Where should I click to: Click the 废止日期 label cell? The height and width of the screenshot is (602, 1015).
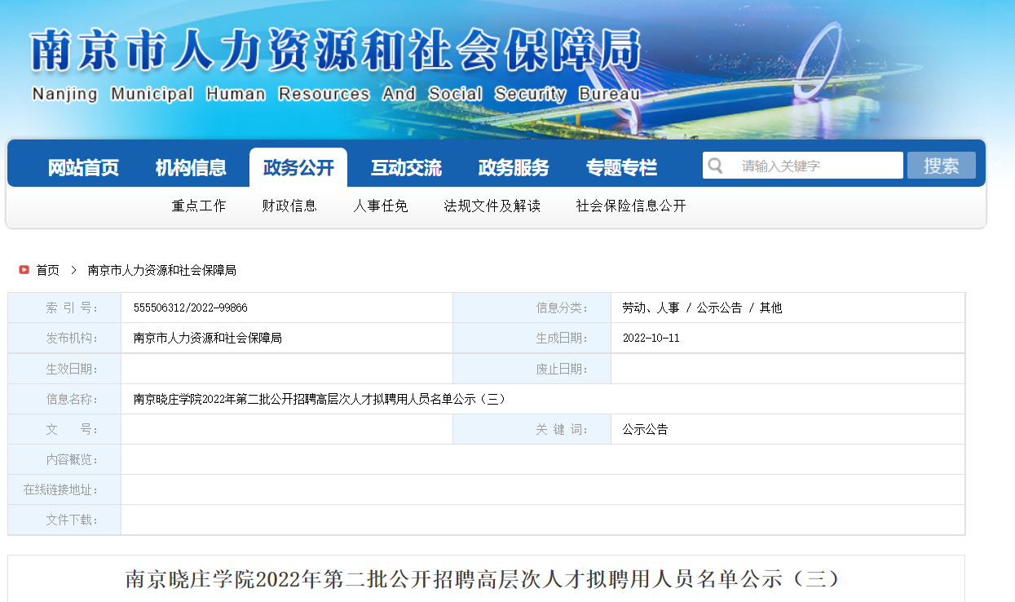point(532,369)
